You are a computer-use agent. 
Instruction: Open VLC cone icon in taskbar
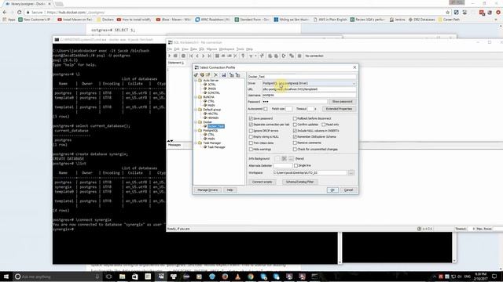pos(237,277)
